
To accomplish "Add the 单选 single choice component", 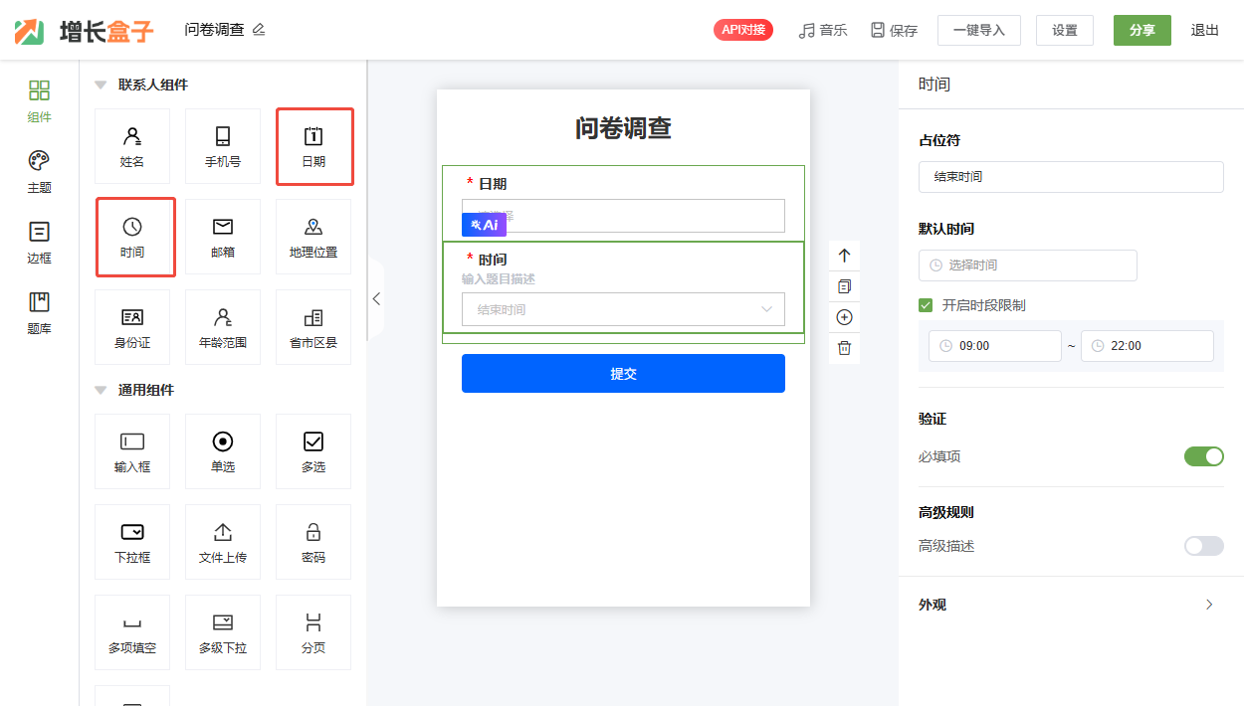I will pyautogui.click(x=223, y=451).
